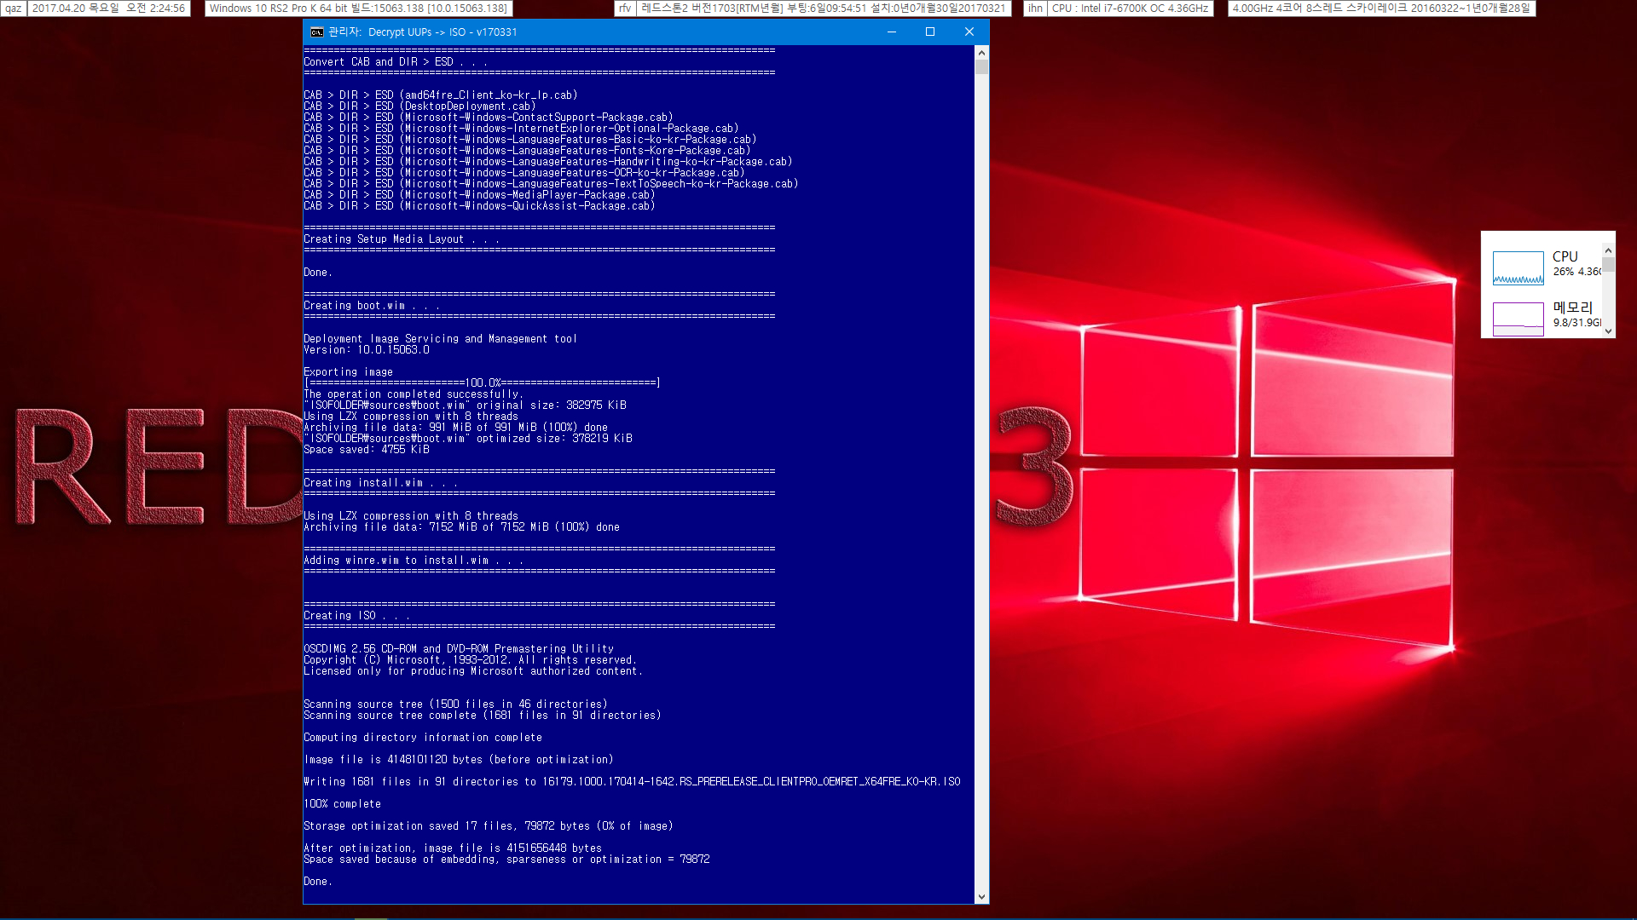Select the CPU usage graph thumbnail

tap(1518, 268)
